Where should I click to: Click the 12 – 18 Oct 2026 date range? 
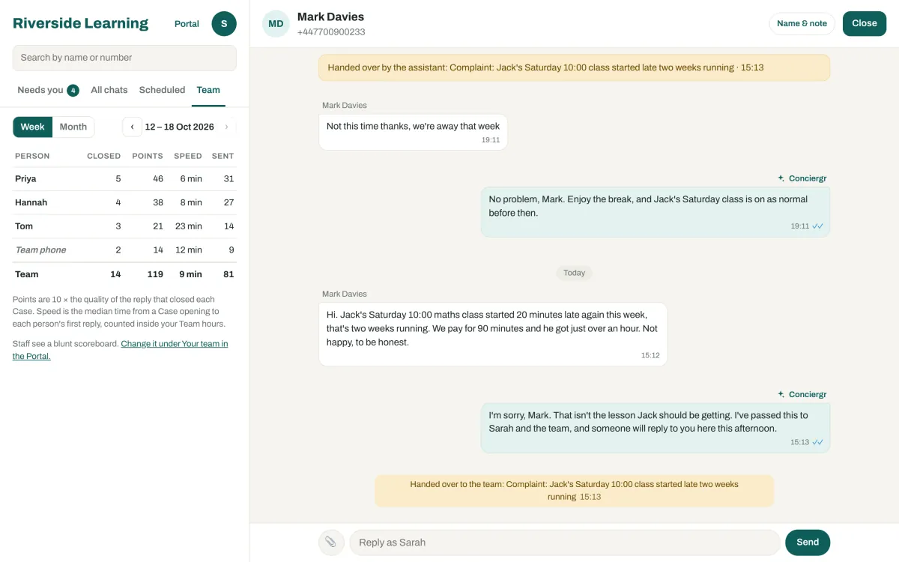tap(180, 127)
